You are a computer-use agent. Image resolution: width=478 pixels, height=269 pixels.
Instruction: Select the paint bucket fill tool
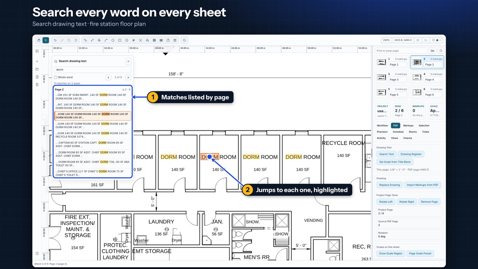click(147, 40)
